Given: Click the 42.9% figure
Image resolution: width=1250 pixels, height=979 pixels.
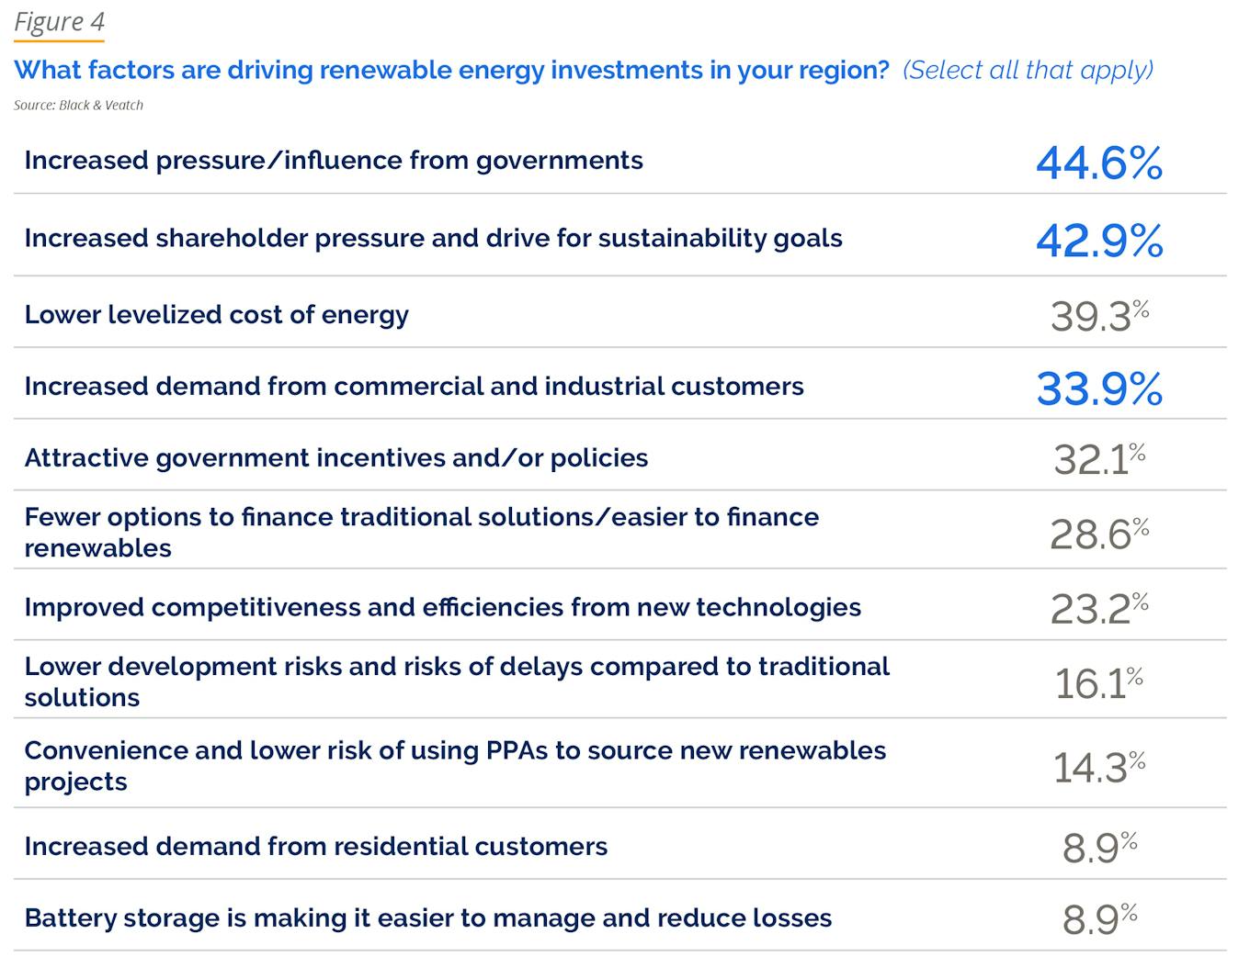Looking at the screenshot, I should (1099, 242).
